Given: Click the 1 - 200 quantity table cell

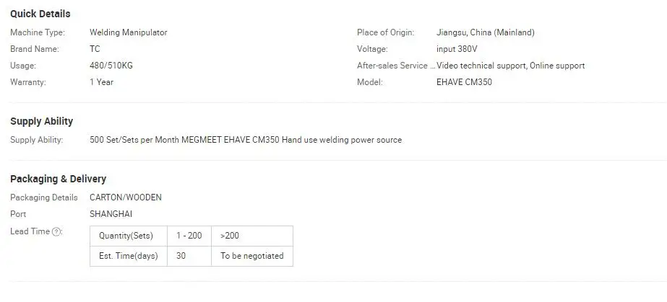Looking at the screenshot, I should 189,236.
